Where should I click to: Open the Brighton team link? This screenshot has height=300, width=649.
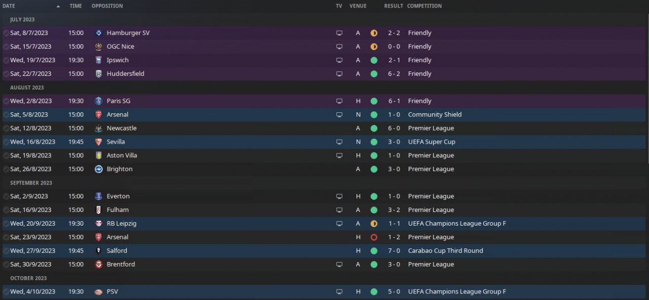[x=119, y=169]
